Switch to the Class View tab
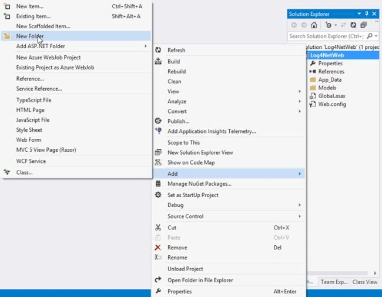382x297 pixels. (365, 282)
